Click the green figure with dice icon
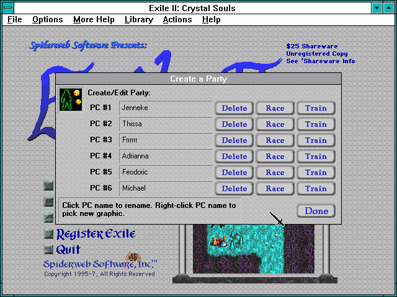Screen dimensions: 397x297 [x=71, y=100]
